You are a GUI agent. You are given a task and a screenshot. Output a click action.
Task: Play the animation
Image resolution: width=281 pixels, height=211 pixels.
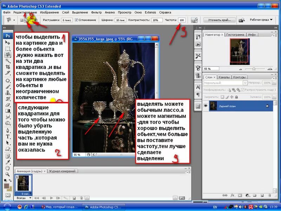pos(51,198)
